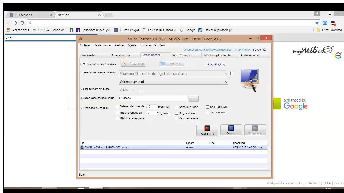
Task: Enable Iniciar despues de checkbox
Action: (x=117, y=113)
